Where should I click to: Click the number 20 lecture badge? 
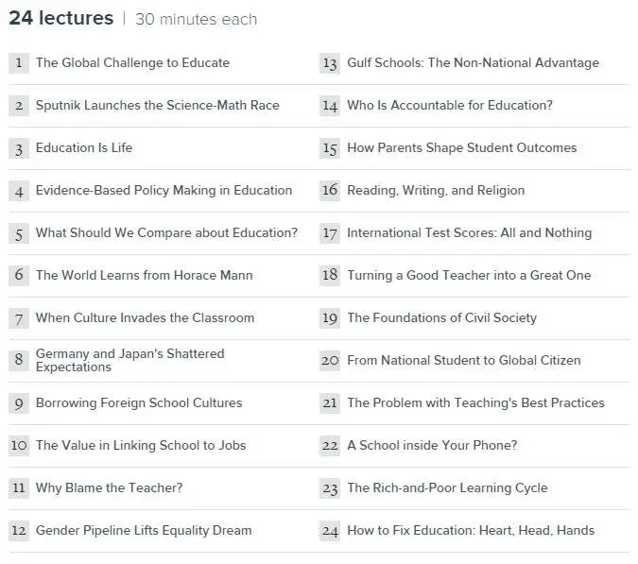click(330, 361)
